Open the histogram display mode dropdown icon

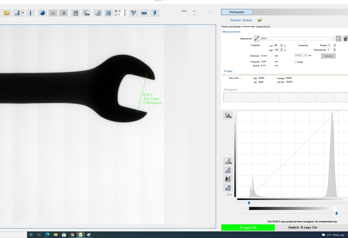(228, 116)
